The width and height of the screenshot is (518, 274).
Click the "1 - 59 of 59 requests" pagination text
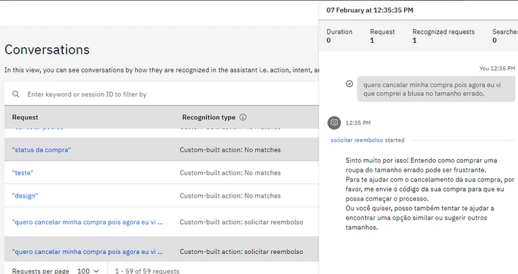pyautogui.click(x=147, y=271)
